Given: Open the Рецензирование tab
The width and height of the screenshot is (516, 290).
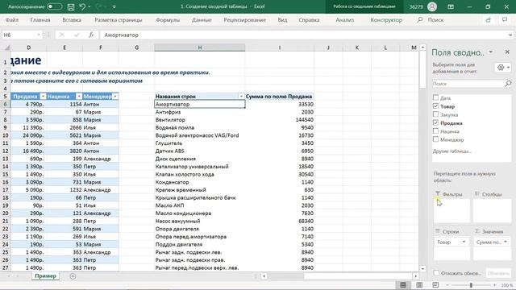Looking at the screenshot, I should (x=245, y=20).
